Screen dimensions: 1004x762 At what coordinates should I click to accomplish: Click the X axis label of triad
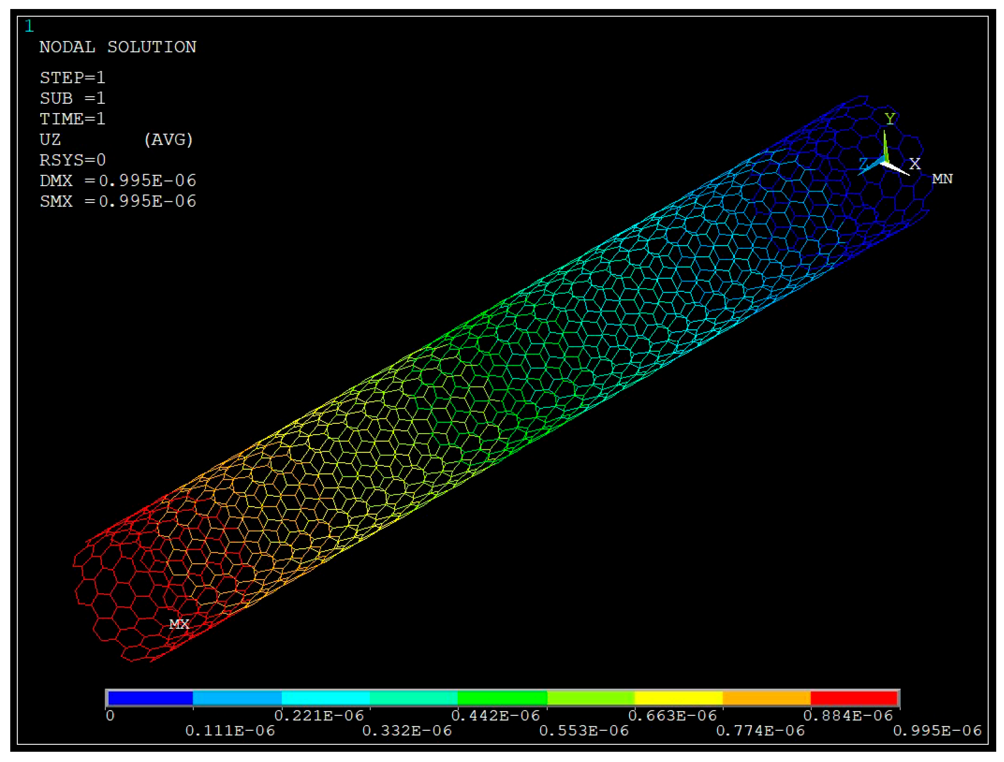(x=915, y=164)
